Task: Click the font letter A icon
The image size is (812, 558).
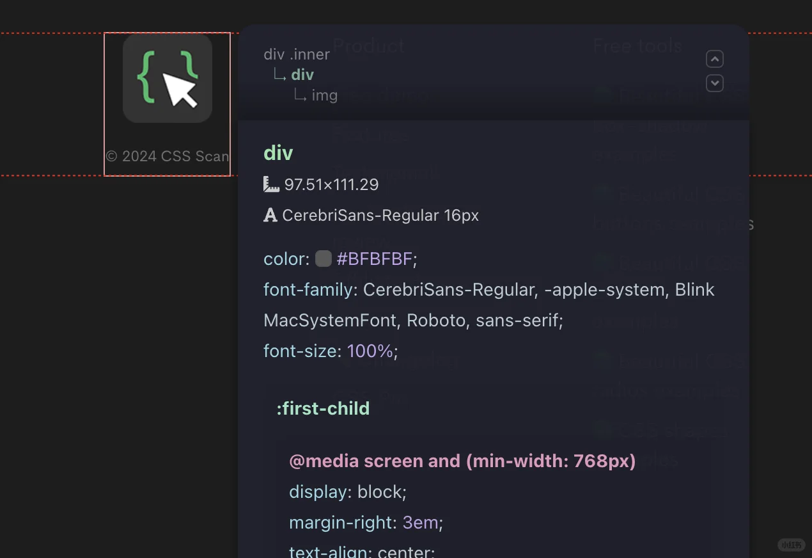Action: click(x=270, y=216)
